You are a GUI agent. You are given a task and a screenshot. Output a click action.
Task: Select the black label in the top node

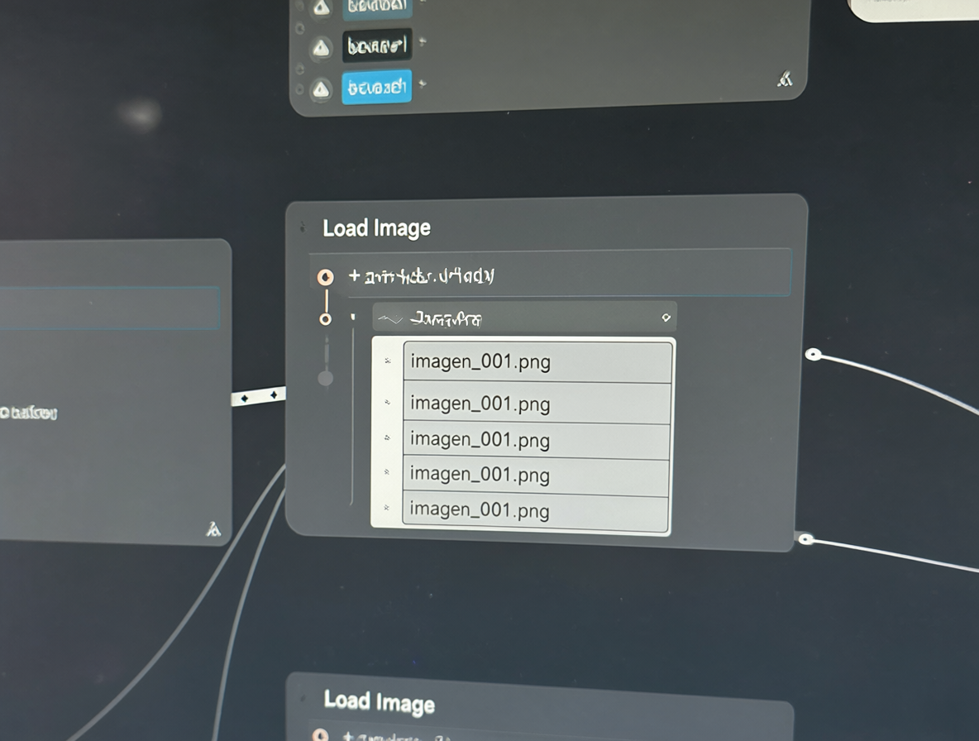click(x=376, y=45)
